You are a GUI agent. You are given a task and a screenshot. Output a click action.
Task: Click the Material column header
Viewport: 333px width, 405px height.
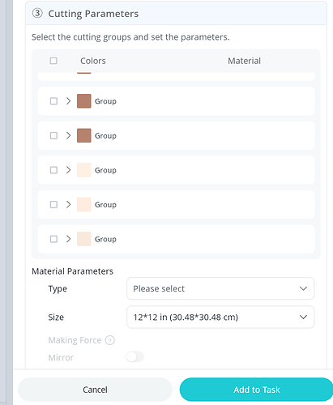pyautogui.click(x=244, y=61)
